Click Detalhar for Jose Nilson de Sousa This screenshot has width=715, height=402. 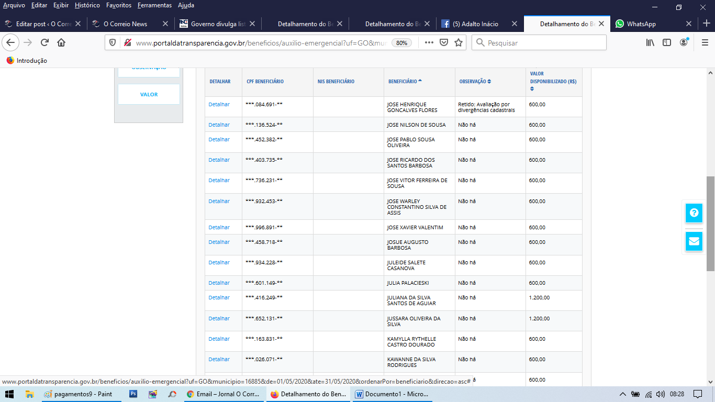click(x=219, y=125)
